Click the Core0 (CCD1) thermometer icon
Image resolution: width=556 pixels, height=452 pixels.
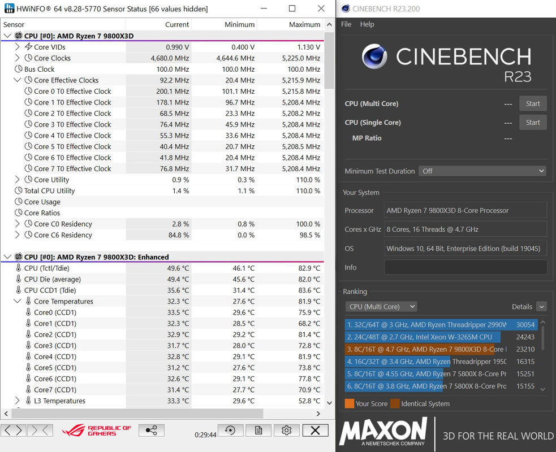click(28, 312)
